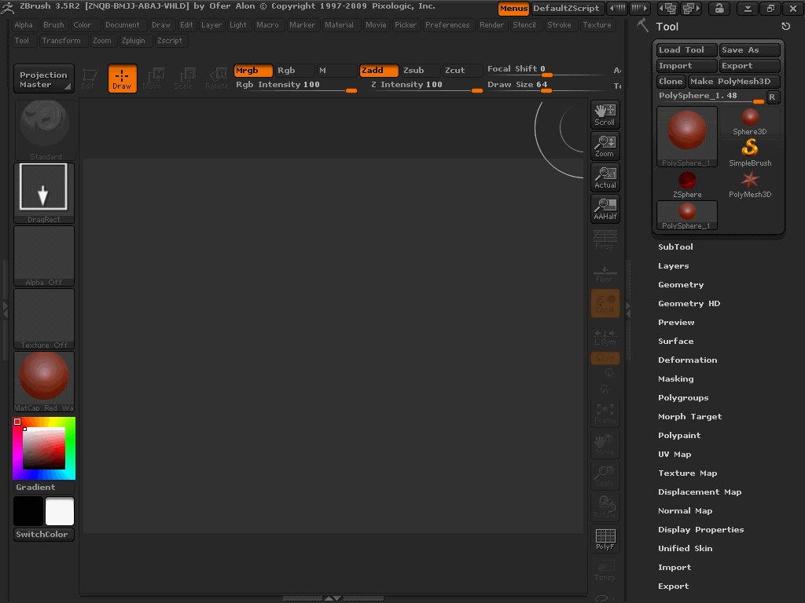This screenshot has width=805, height=603.
Task: Enable the Rgb paint mode
Action: coord(294,70)
